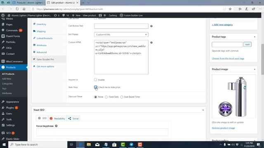Open notification center icon
264x148 pixels.
(259, 144)
